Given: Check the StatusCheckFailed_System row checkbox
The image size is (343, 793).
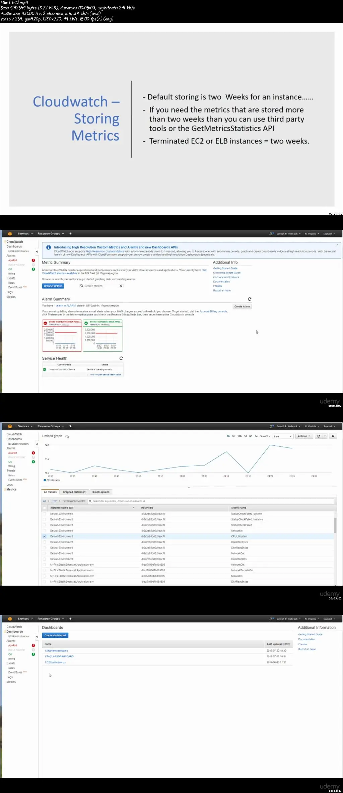Looking at the screenshot, I should tap(45, 514).
